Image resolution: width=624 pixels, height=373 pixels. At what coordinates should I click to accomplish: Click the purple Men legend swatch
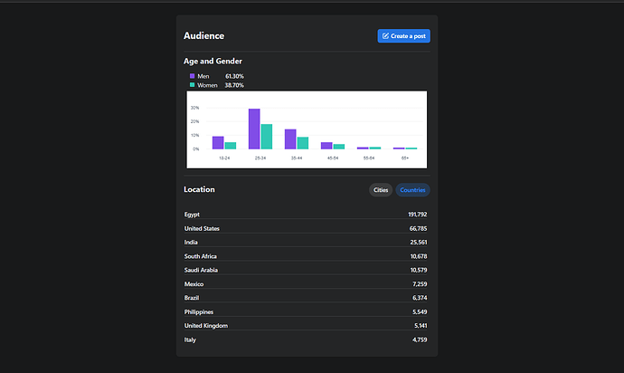tap(193, 76)
